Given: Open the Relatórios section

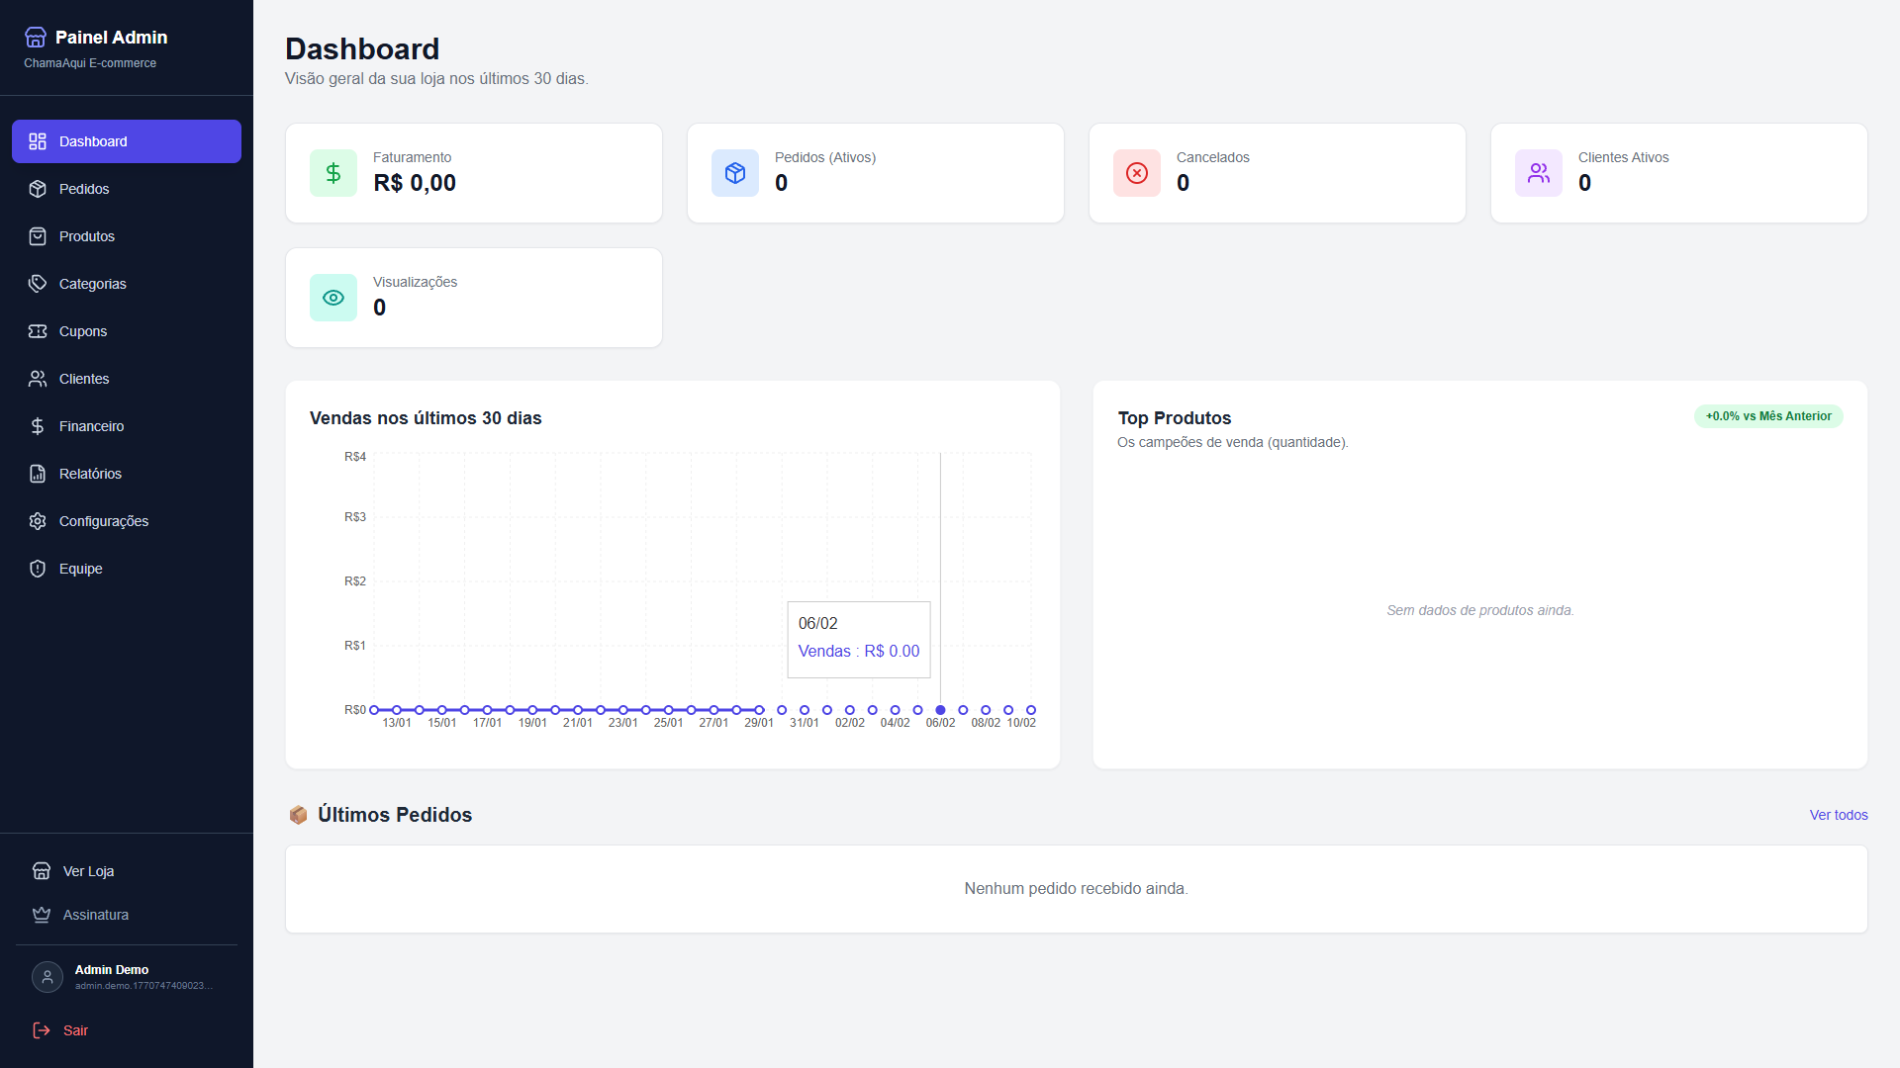Looking at the screenshot, I should click(x=90, y=474).
